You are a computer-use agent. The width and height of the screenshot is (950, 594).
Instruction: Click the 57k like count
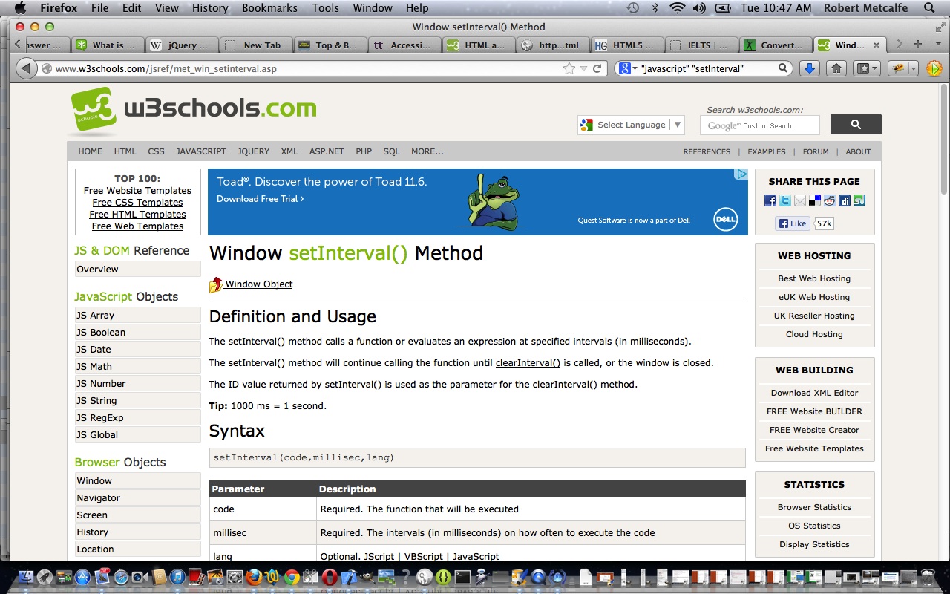point(824,223)
